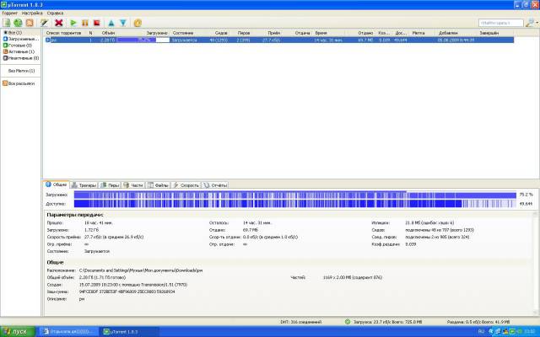Screen dimensions: 540x337
Task: Sort by Завершён column header
Action: (489, 33)
